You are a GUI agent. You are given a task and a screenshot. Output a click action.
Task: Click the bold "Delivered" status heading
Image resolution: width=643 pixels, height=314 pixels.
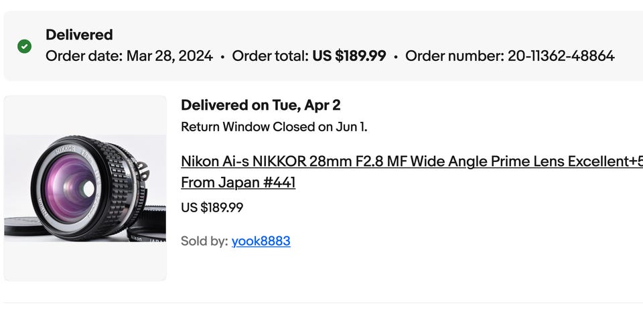(79, 35)
